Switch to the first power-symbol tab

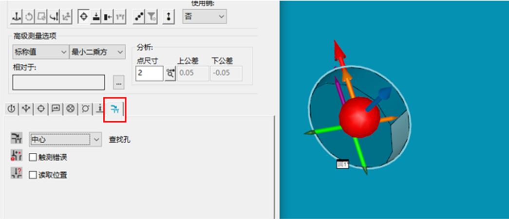(x=12, y=109)
